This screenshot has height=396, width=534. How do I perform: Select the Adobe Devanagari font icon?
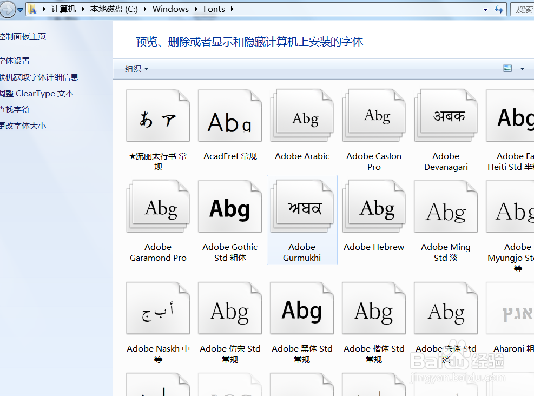coord(446,116)
